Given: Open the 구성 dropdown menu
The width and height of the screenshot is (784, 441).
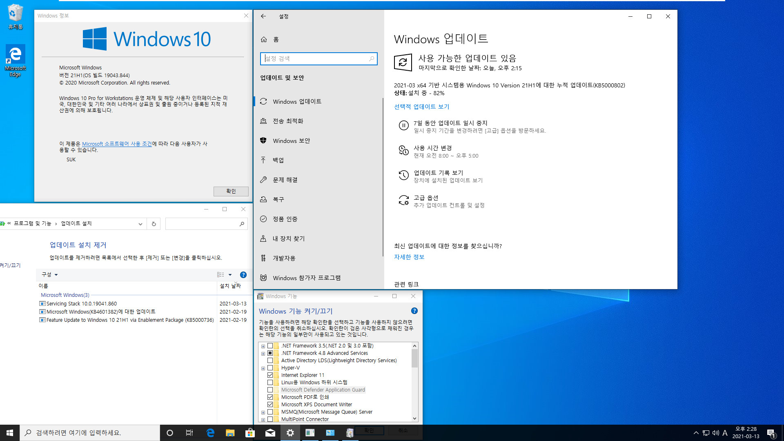Looking at the screenshot, I should (x=50, y=275).
